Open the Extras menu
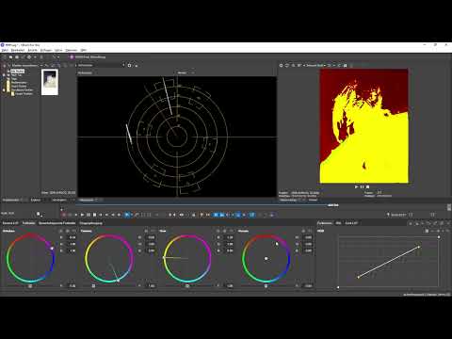The height and width of the screenshot is (339, 452). click(58, 50)
